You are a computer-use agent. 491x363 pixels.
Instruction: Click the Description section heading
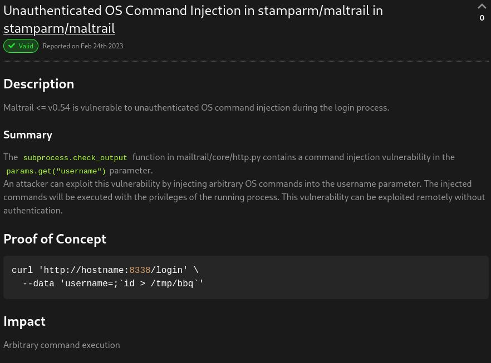(39, 84)
